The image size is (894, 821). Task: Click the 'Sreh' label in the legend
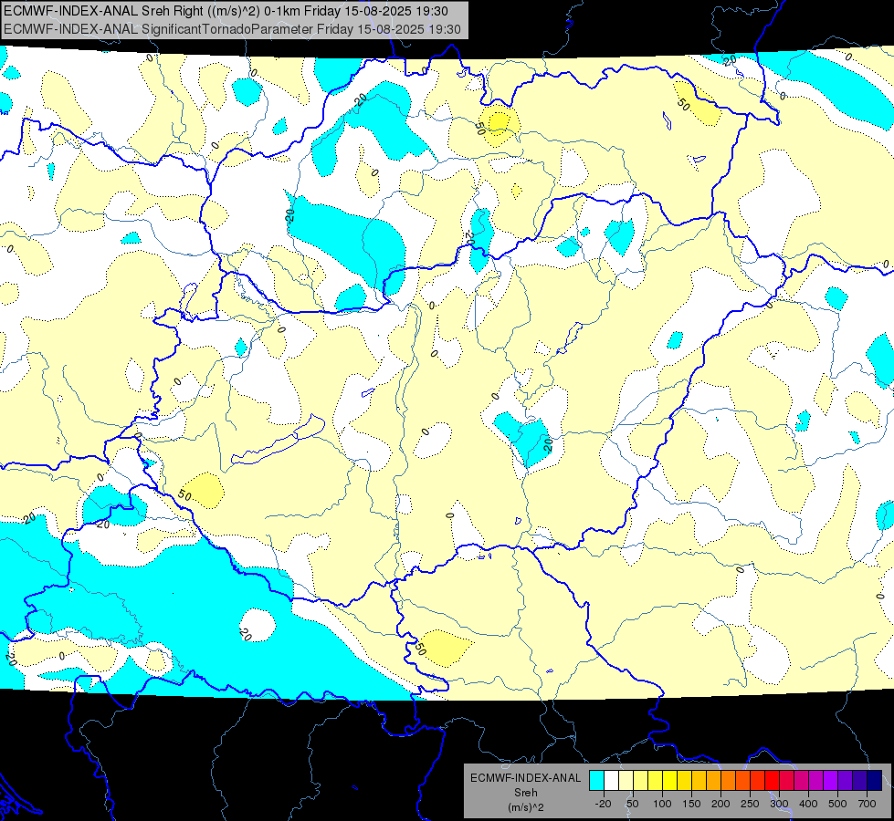point(525,793)
